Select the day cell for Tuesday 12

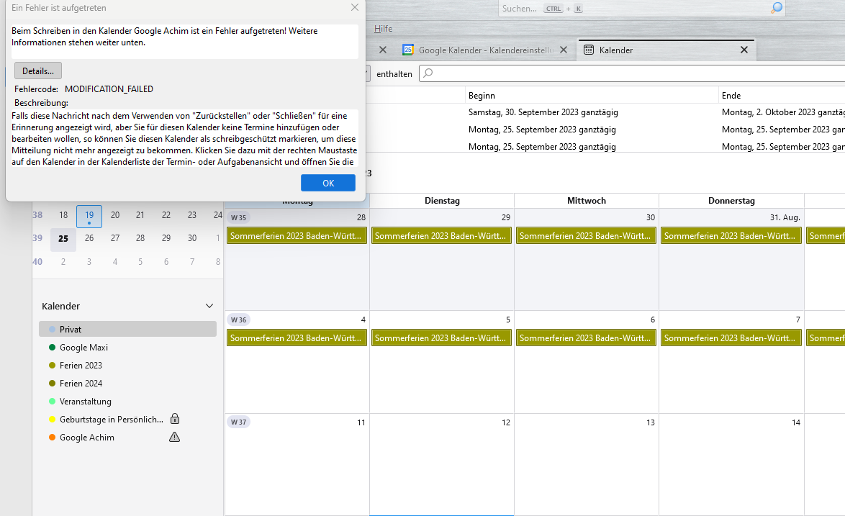click(442, 465)
